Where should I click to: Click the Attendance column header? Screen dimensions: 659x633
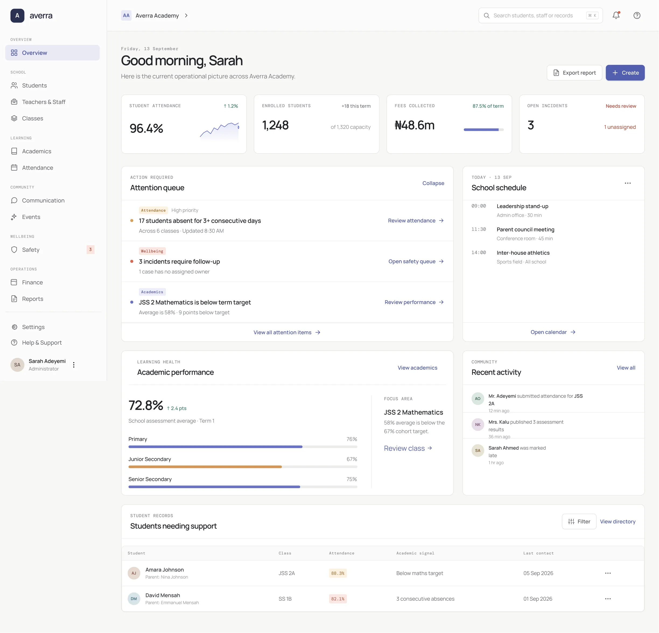342,553
